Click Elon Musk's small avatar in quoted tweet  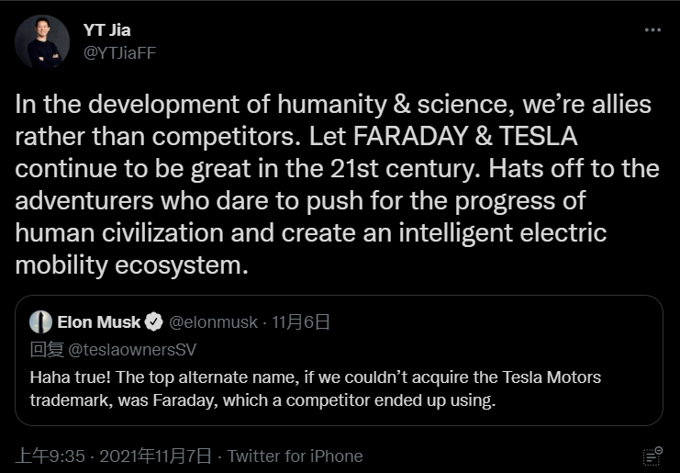click(x=40, y=321)
